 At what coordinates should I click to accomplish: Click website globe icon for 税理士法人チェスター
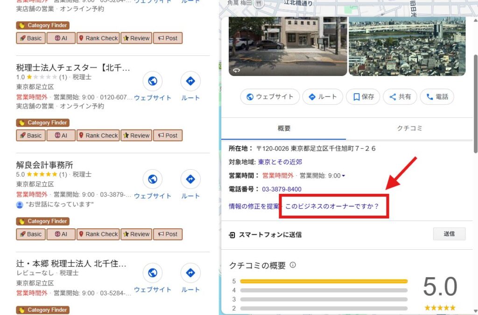[152, 82]
